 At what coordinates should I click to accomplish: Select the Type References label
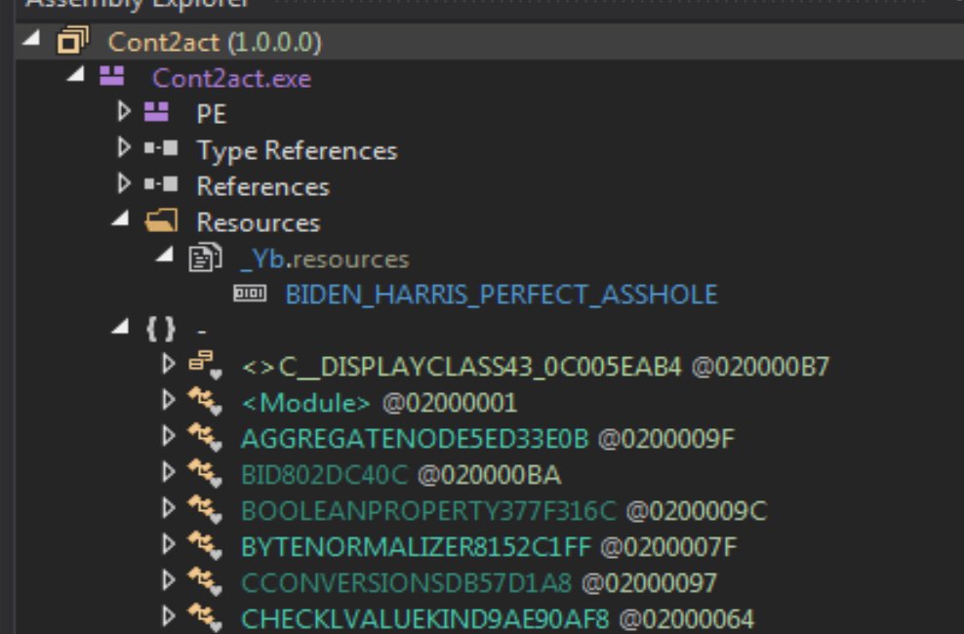(x=297, y=151)
